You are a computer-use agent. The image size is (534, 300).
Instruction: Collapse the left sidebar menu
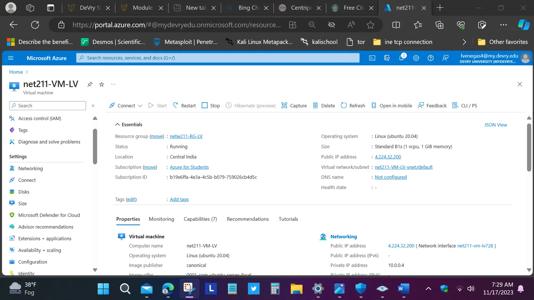(93, 106)
